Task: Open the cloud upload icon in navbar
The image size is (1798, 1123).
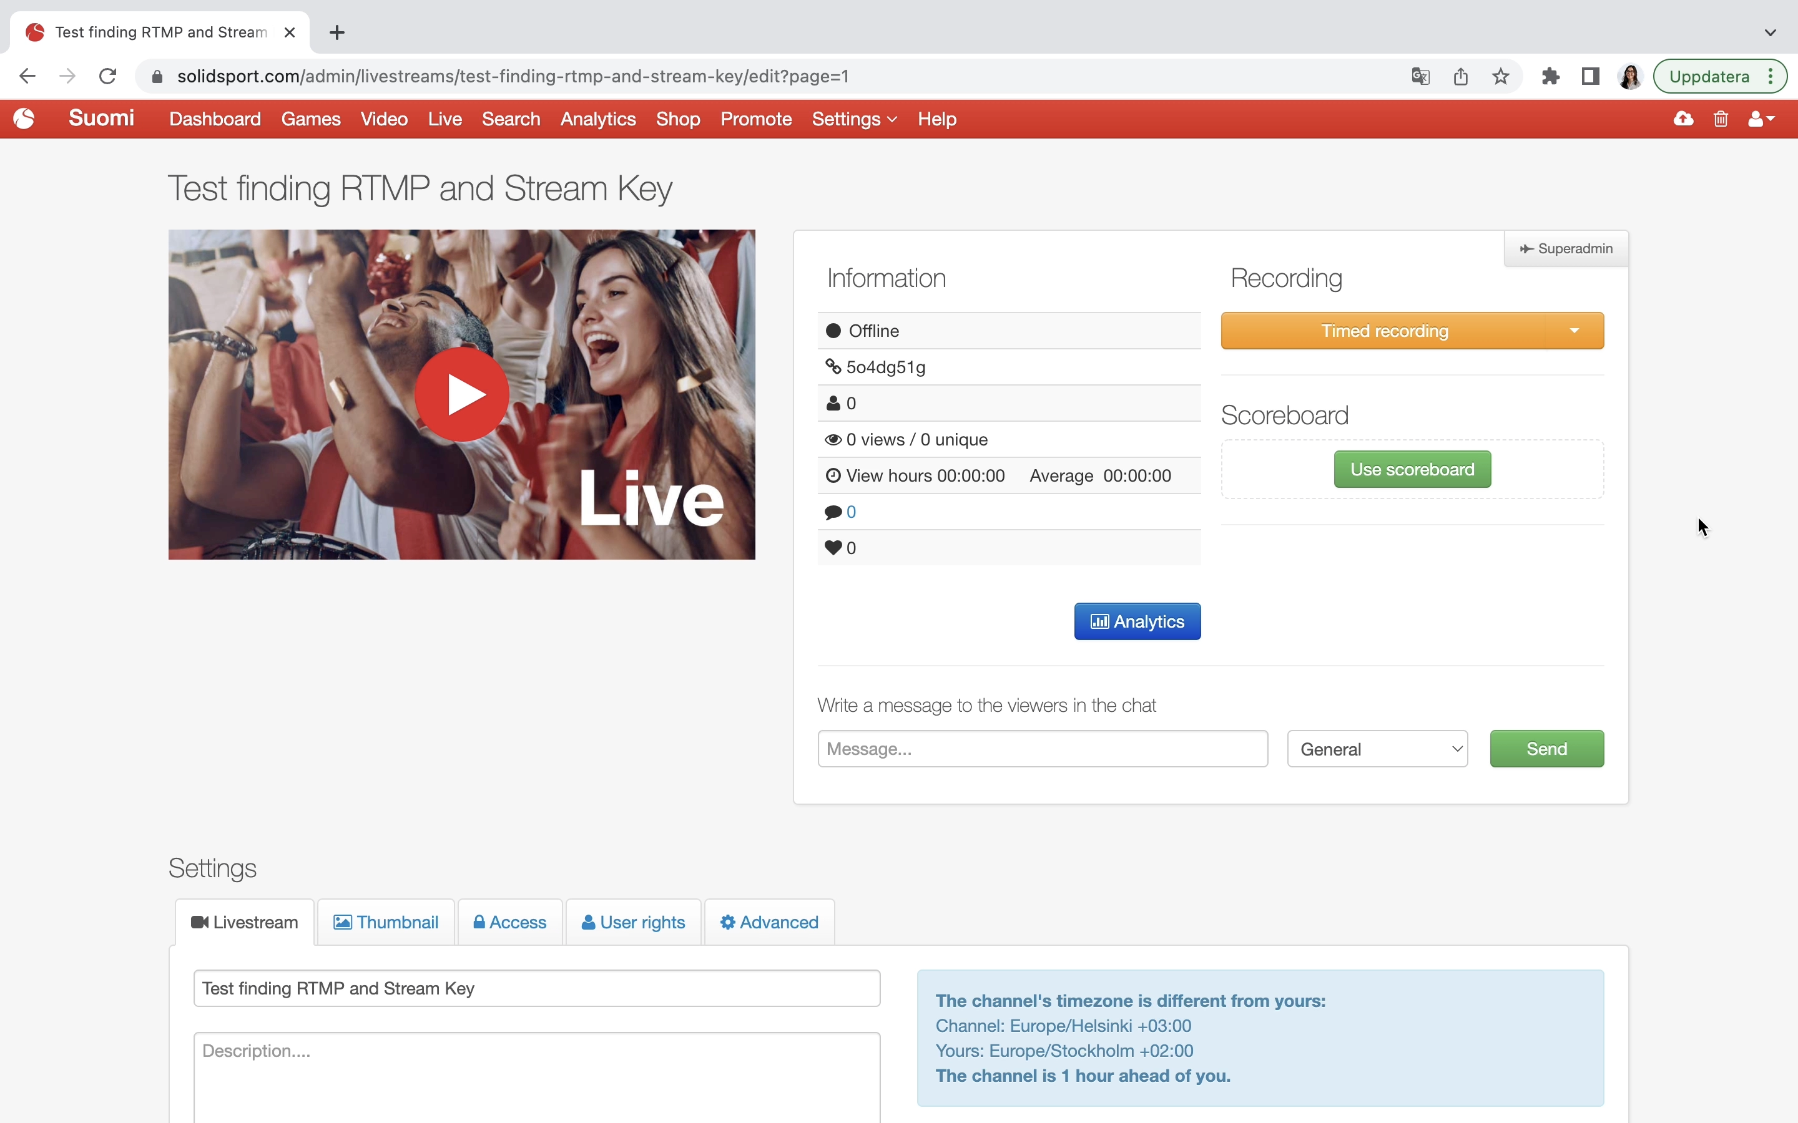Action: point(1684,119)
